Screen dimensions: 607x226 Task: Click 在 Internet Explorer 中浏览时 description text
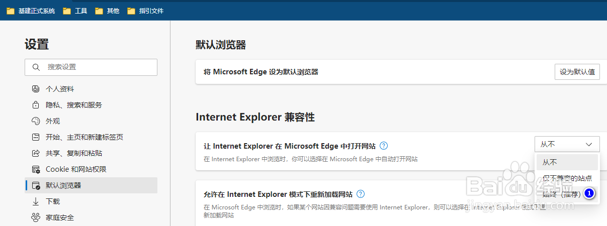[x=311, y=159]
